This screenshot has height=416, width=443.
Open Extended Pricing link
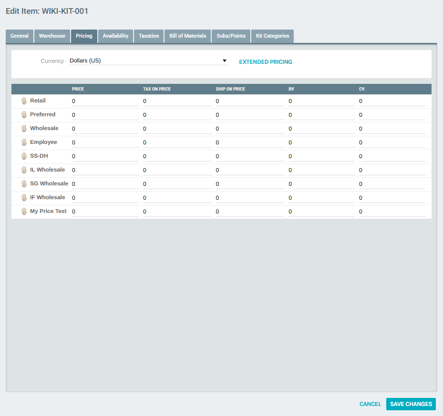(265, 62)
